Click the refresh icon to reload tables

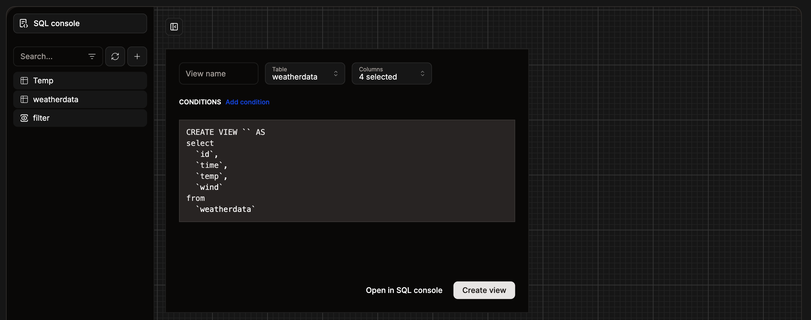point(115,56)
